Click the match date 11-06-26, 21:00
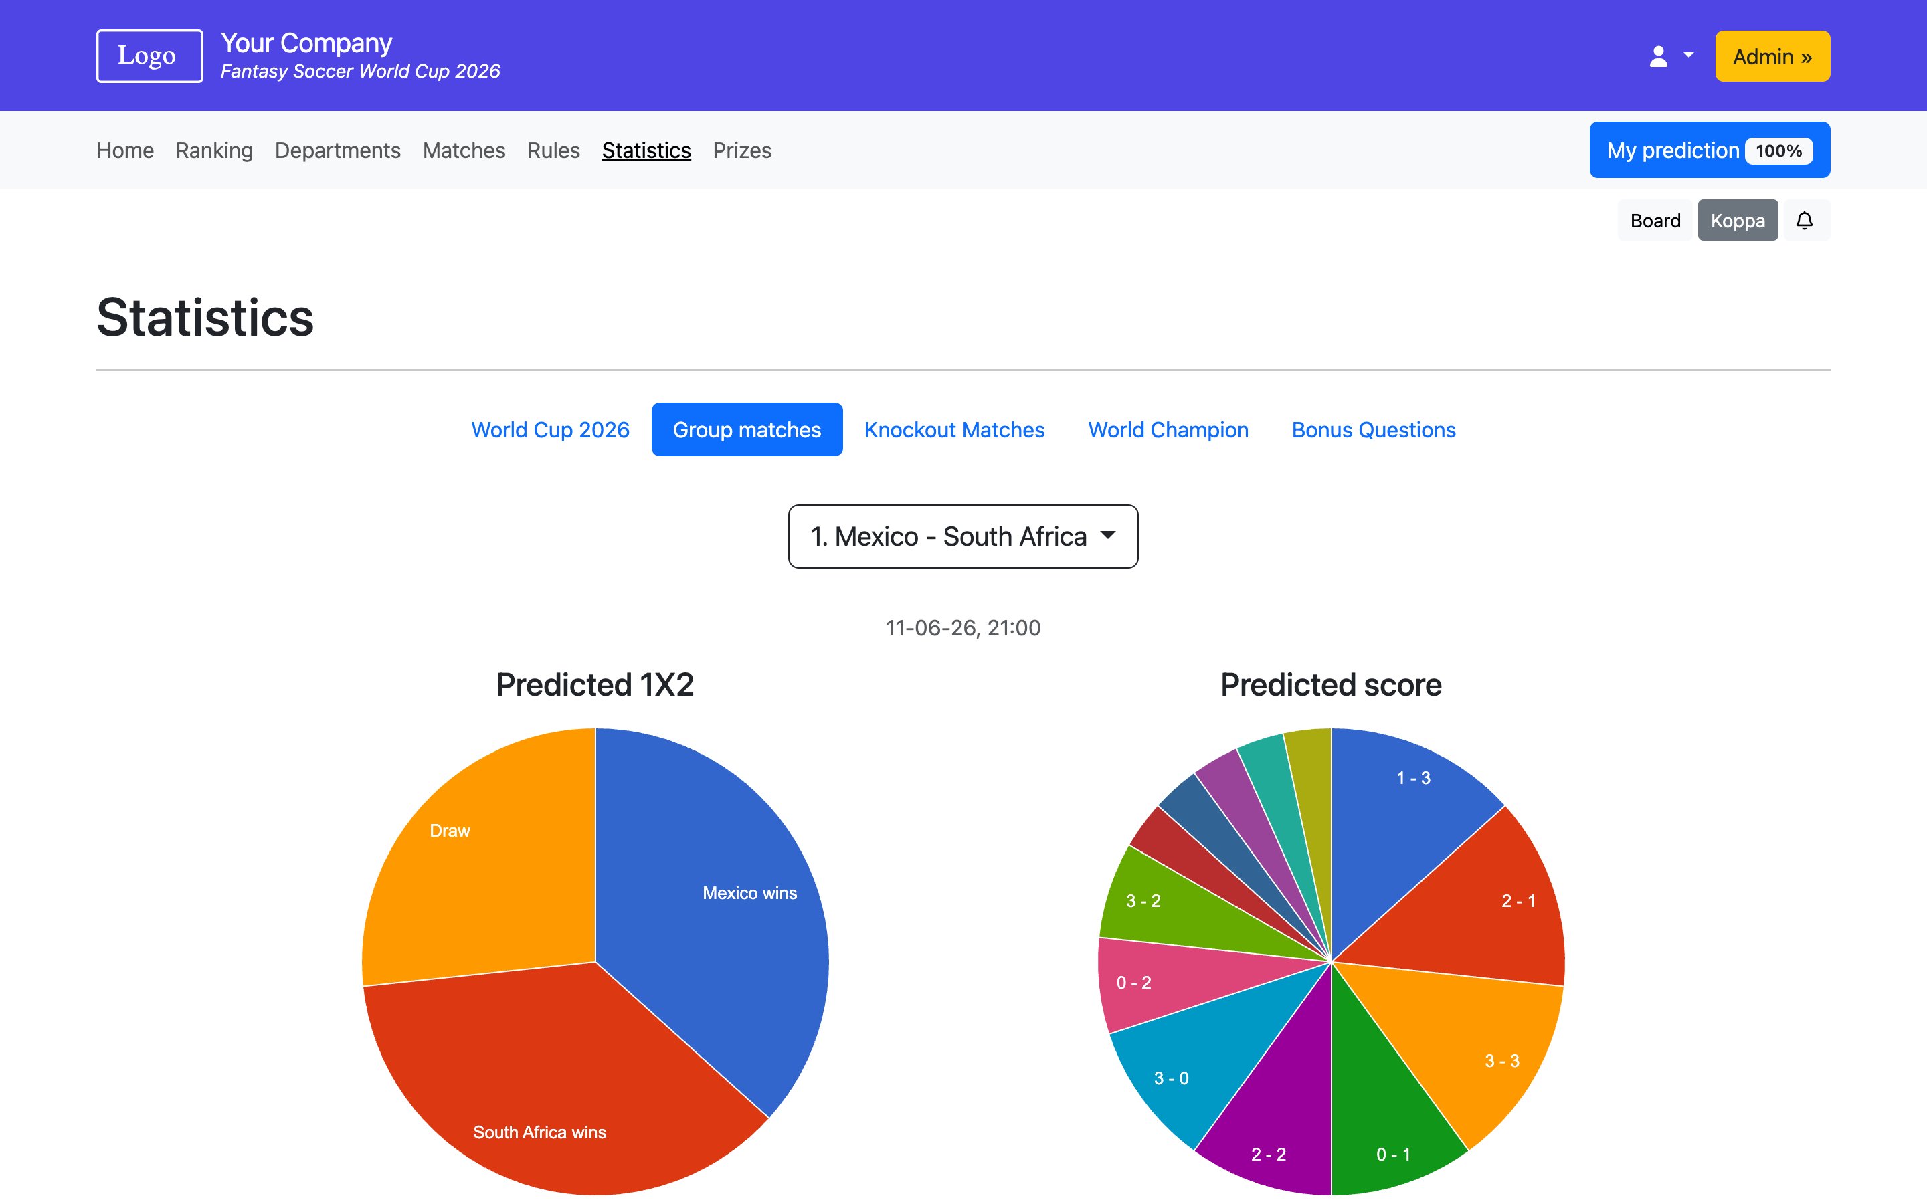Screen dimensions: 1927x1204 tap(963, 628)
